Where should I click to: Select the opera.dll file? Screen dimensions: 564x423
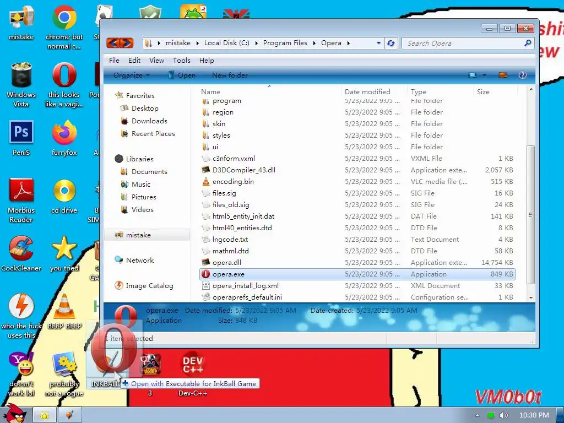pyautogui.click(x=226, y=263)
